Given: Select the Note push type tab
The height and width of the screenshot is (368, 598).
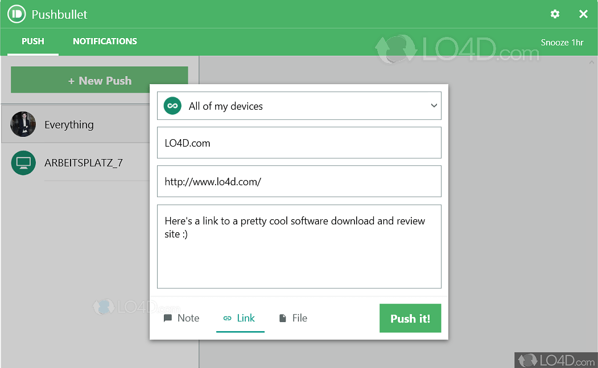Looking at the screenshot, I should [182, 318].
